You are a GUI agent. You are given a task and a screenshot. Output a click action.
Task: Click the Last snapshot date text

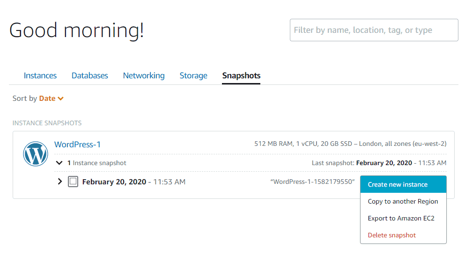pyautogui.click(x=379, y=163)
